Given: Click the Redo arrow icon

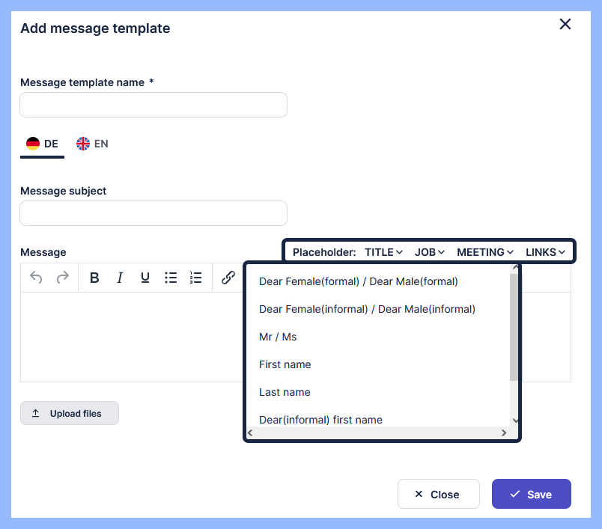Looking at the screenshot, I should (63, 278).
